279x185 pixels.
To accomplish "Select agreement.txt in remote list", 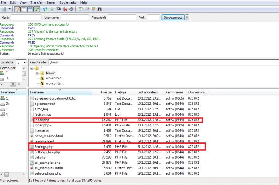I will pyautogui.click(x=45, y=104).
